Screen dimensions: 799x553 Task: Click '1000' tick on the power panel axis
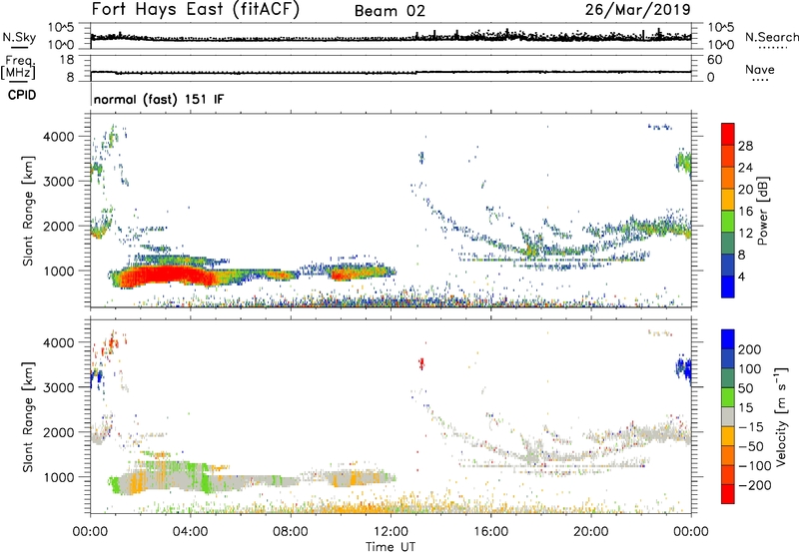[59, 271]
